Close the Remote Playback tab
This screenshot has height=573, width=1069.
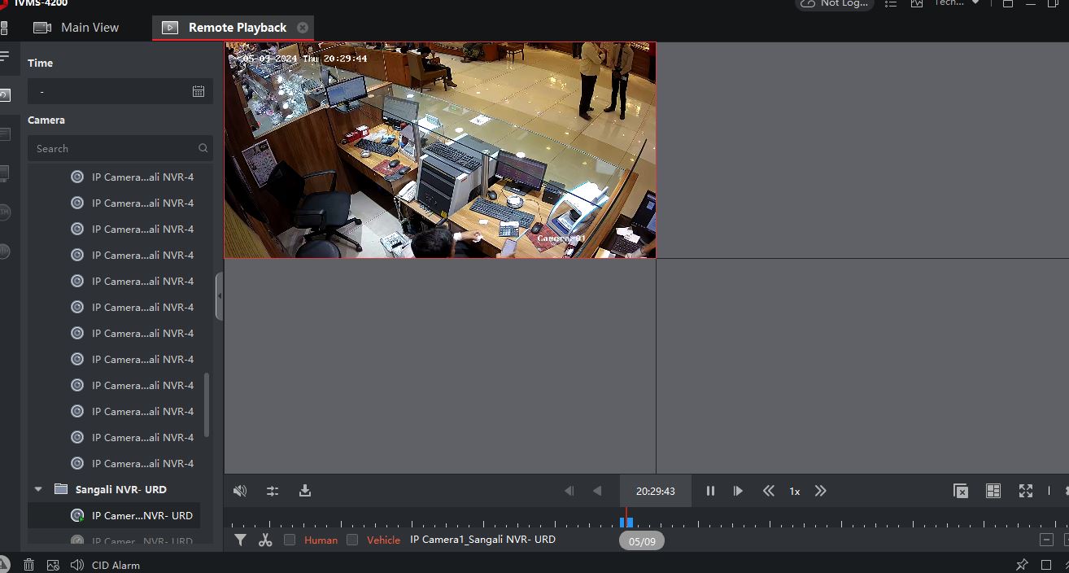point(303,28)
